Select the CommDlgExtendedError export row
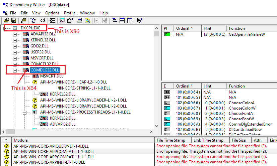 pyautogui.click(x=219, y=124)
